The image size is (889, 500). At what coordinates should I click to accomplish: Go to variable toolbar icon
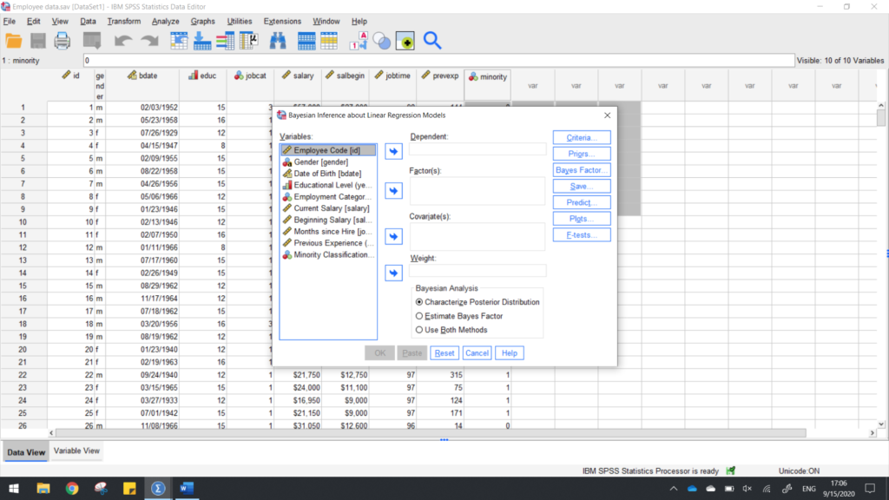[201, 41]
